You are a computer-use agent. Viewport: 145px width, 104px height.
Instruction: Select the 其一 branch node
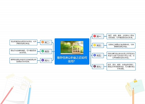(x=98, y=36)
